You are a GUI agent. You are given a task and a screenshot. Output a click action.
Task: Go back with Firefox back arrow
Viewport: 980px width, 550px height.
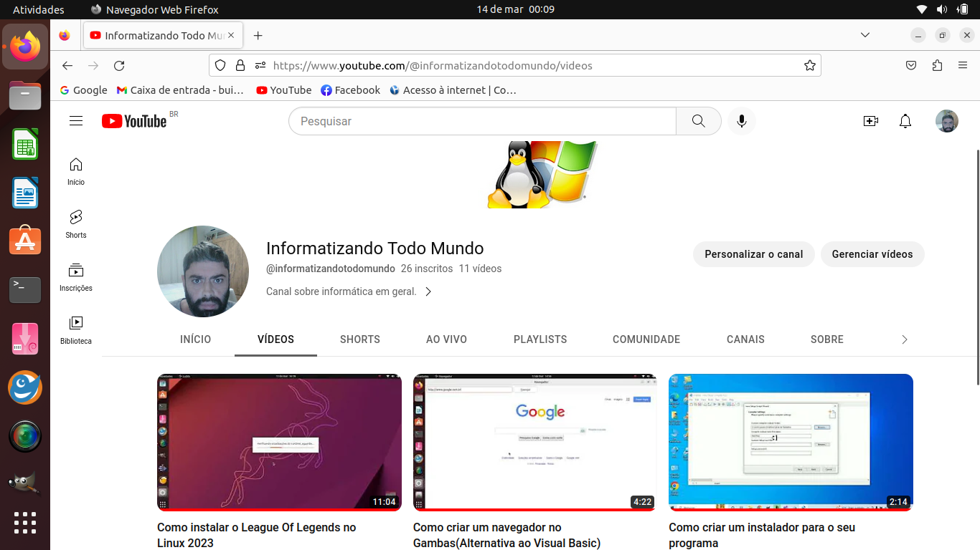click(x=67, y=65)
